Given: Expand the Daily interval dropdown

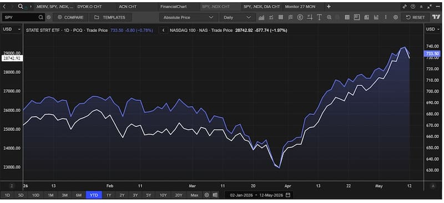Looking at the screenshot, I should coord(238,17).
